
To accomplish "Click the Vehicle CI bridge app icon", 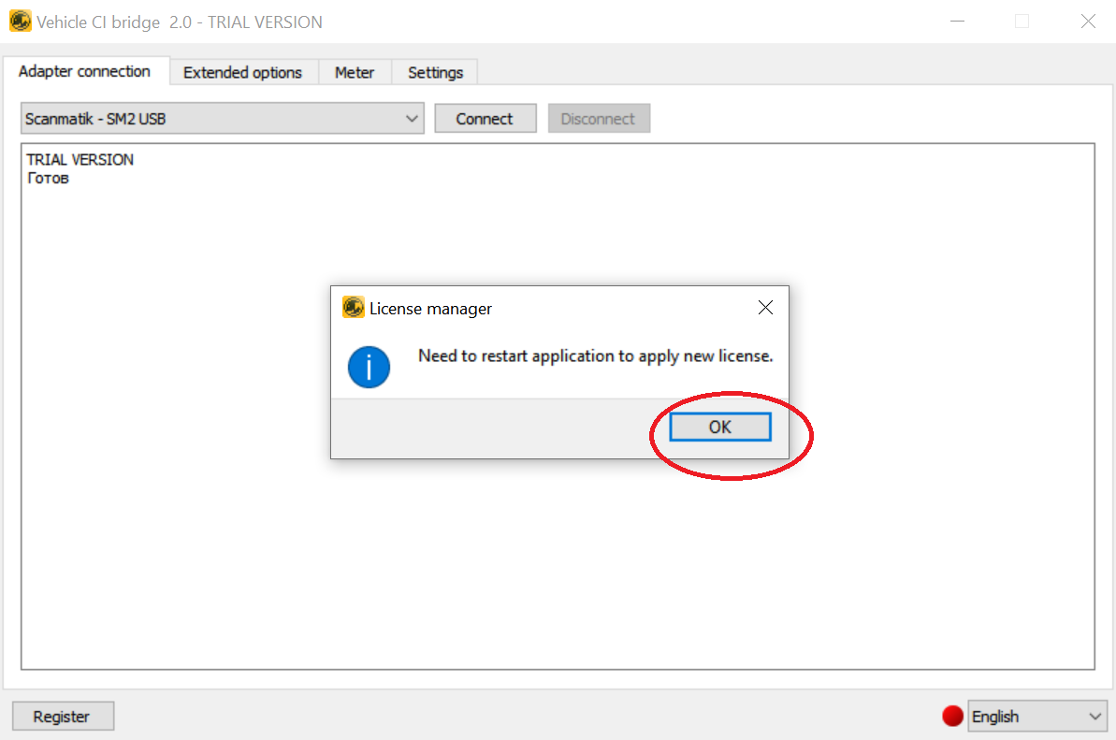I will point(20,22).
